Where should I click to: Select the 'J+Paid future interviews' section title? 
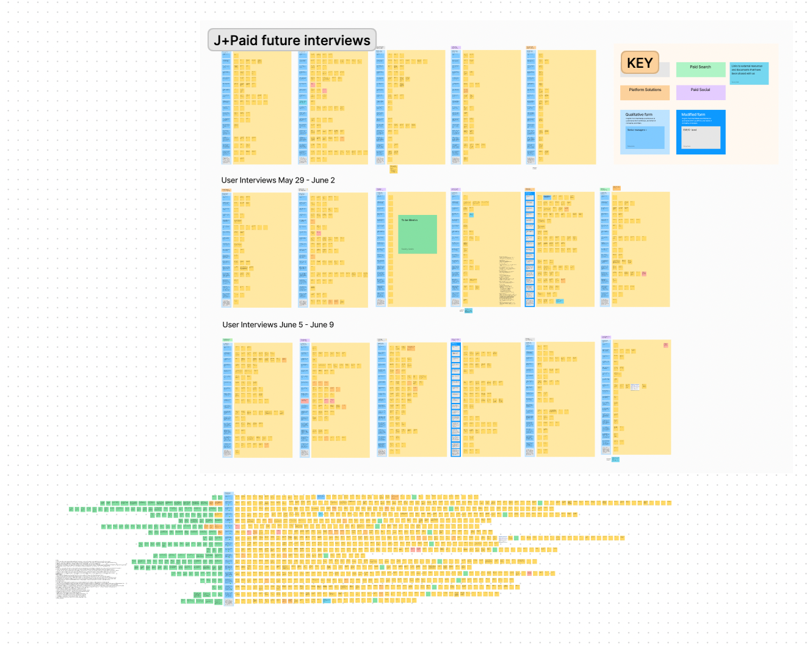(292, 40)
